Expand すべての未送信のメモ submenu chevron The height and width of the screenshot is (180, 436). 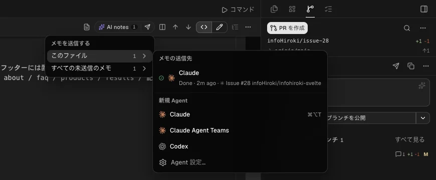144,68
